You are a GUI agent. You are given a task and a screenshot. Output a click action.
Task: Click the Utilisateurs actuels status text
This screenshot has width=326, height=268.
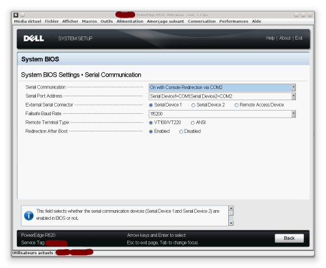coord(34,253)
